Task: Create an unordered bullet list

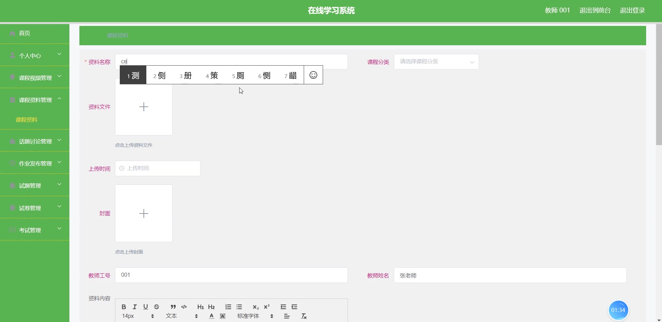Action: (x=239, y=307)
